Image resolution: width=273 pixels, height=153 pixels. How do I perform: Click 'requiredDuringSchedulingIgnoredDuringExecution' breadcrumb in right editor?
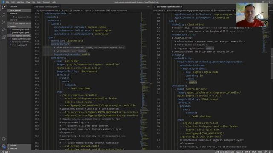pos(189,11)
